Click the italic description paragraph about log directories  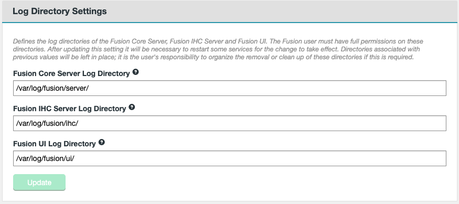pos(218,49)
